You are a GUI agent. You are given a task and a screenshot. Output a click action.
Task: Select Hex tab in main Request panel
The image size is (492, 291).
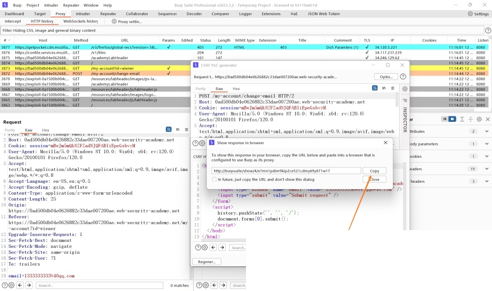pos(46,130)
